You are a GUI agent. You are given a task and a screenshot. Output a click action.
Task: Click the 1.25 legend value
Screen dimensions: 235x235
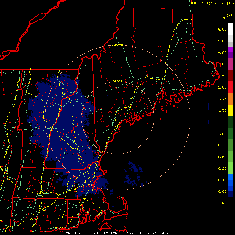(x=222, y=122)
